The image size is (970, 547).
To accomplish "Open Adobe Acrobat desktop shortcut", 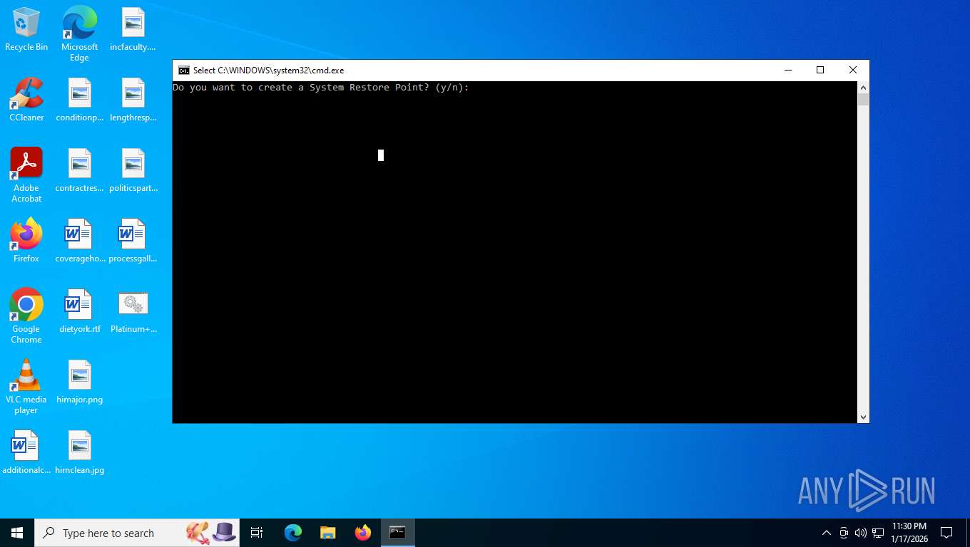I will point(26,174).
